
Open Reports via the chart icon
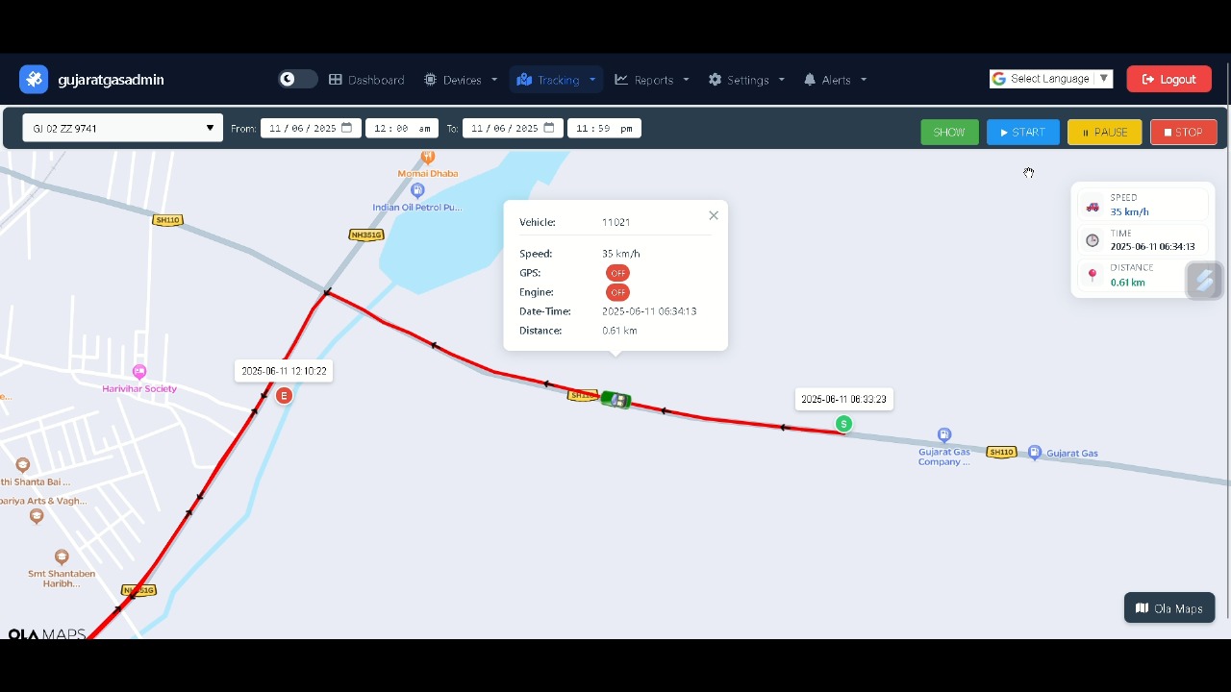622,80
